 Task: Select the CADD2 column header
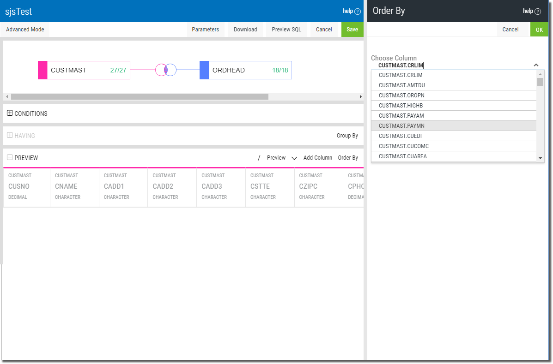pos(172,186)
